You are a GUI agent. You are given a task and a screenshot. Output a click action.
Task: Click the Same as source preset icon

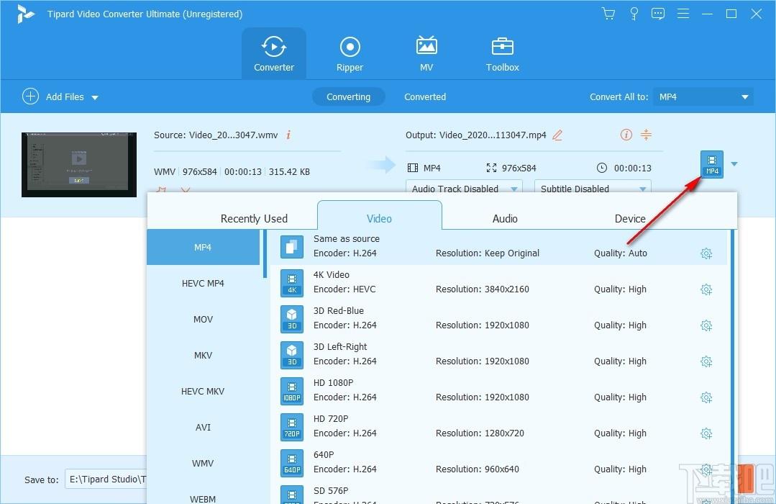pyautogui.click(x=292, y=246)
